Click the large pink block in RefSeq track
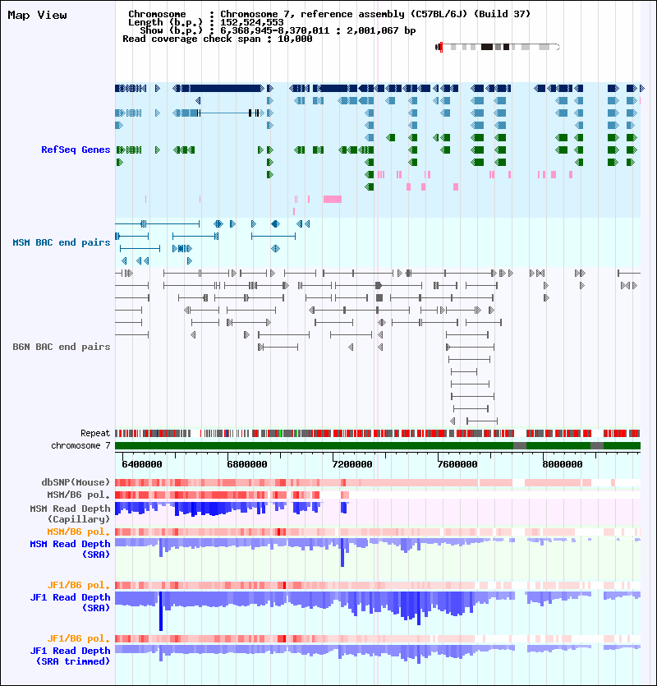The height and width of the screenshot is (686, 657). tap(333, 200)
